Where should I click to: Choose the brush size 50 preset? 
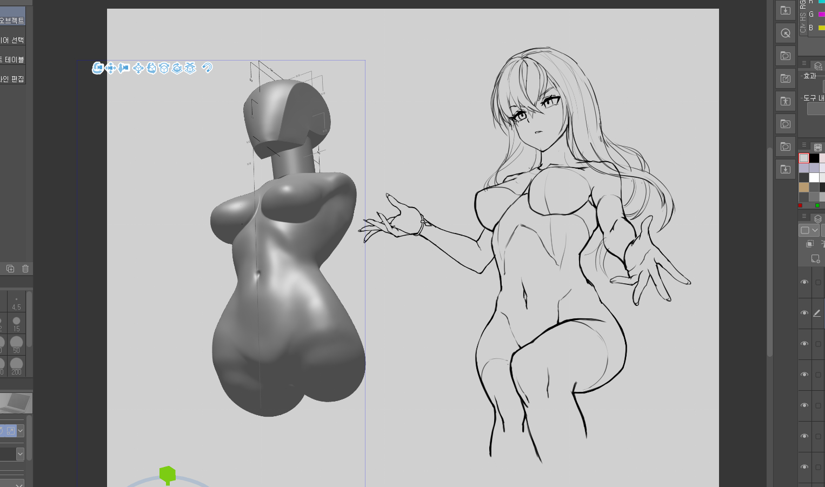tap(16, 344)
